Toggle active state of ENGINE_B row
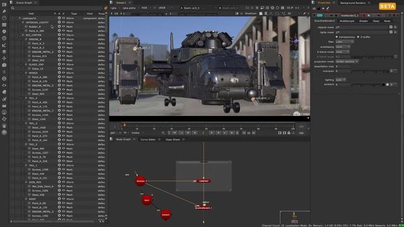This screenshot has height=227, width=404. coord(59,39)
